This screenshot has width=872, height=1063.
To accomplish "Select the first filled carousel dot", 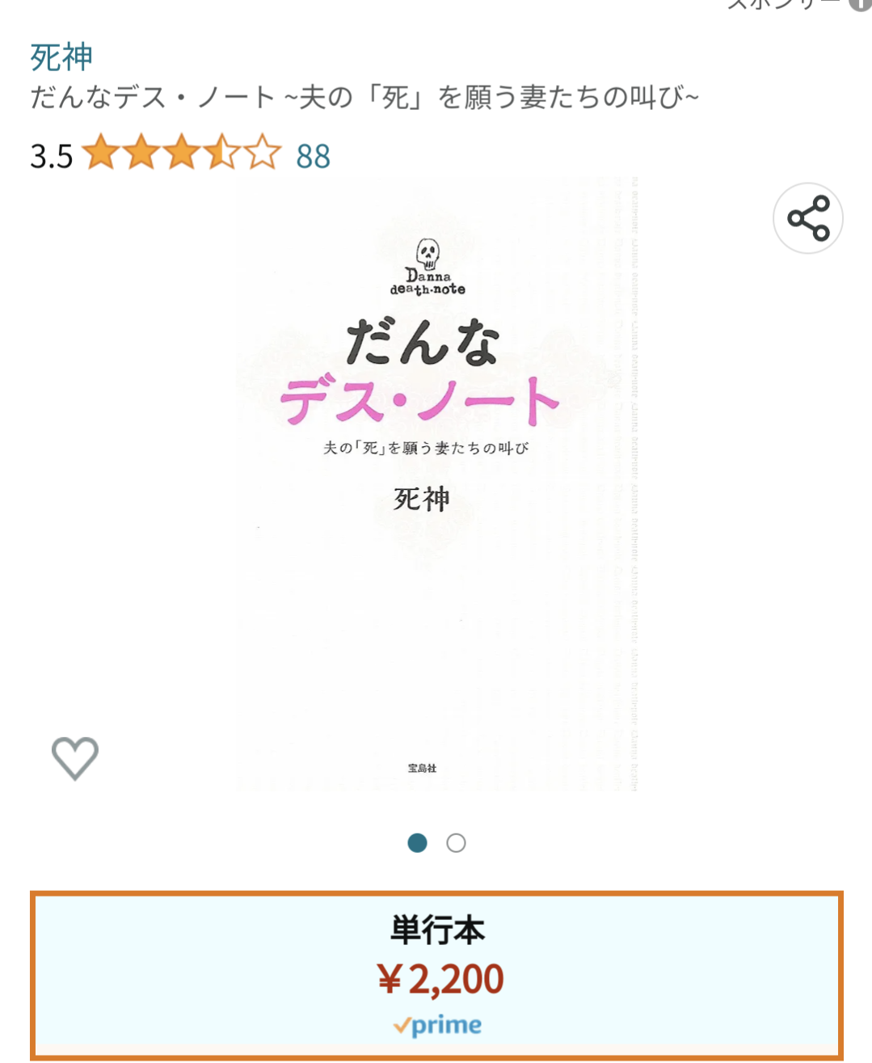I will tap(417, 843).
